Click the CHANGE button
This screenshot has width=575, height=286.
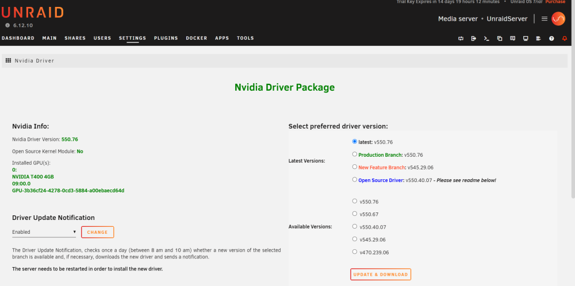[x=98, y=232]
